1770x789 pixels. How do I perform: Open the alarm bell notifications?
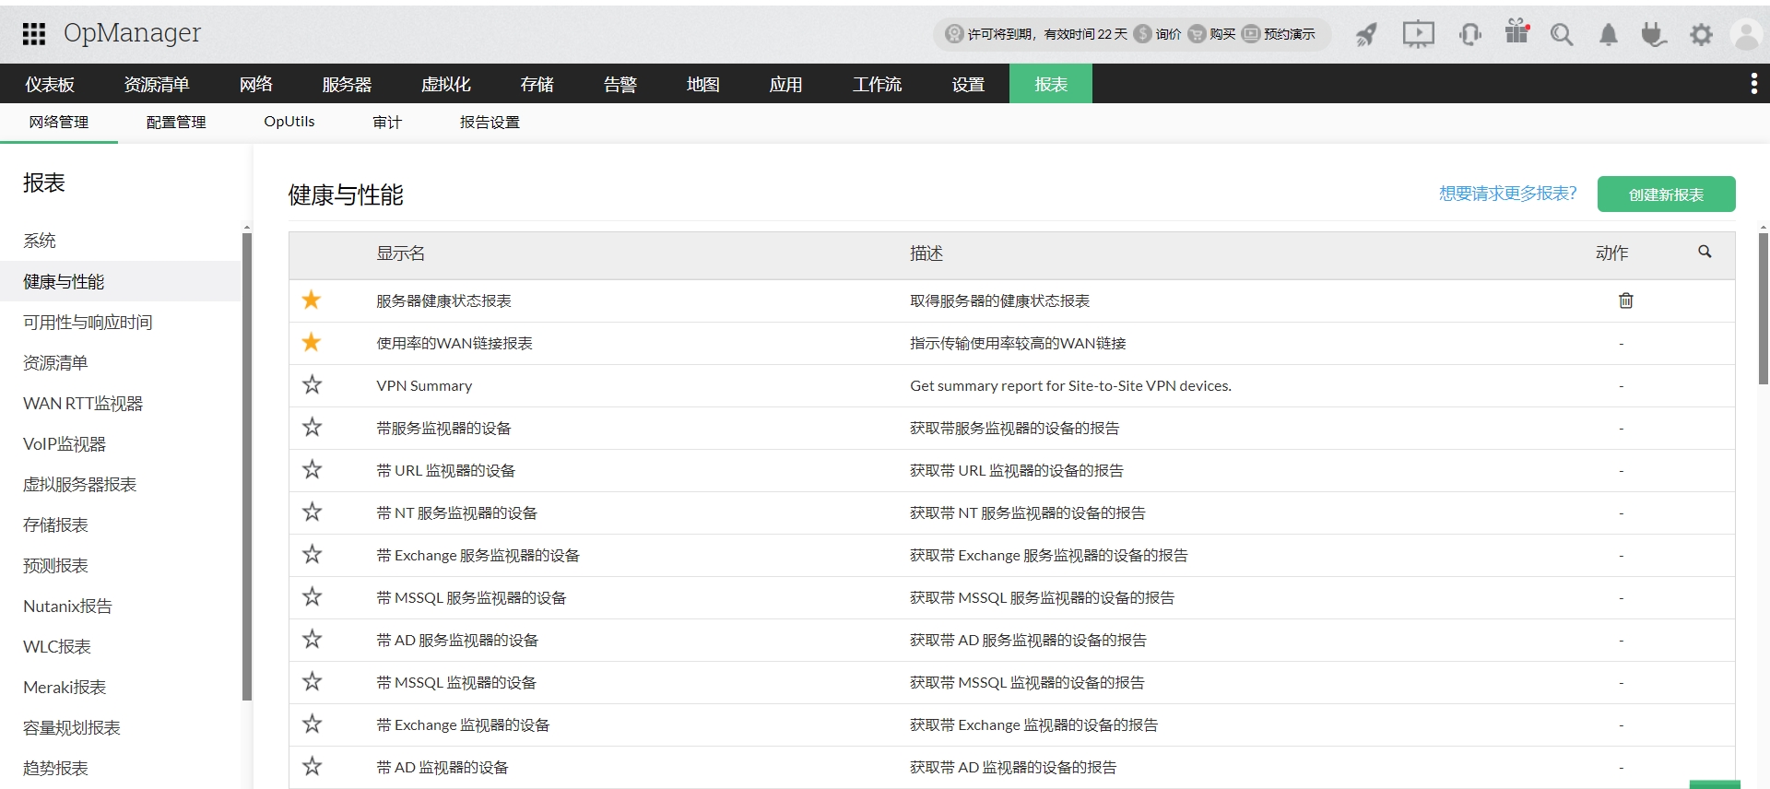click(1608, 35)
